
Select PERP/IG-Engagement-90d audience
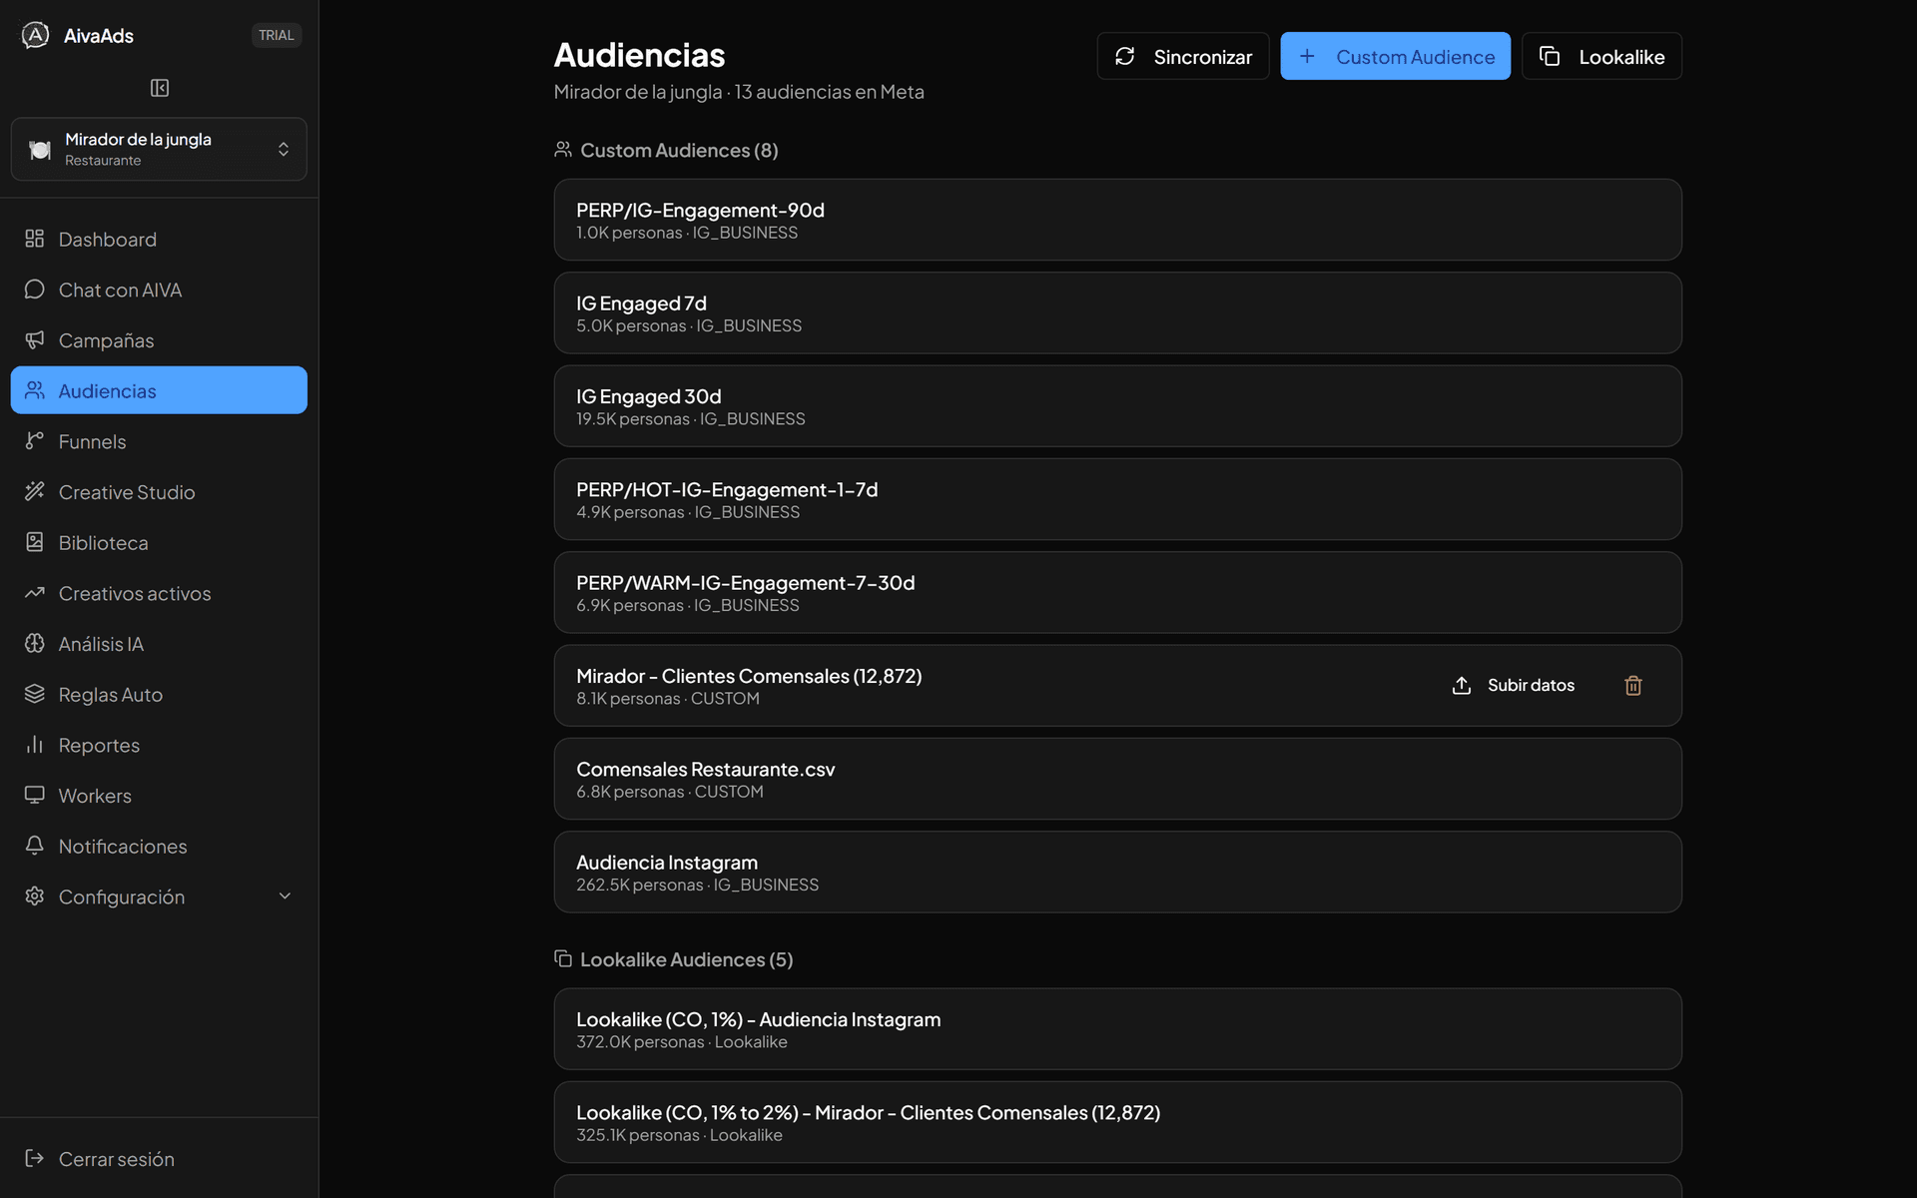tap(1117, 220)
